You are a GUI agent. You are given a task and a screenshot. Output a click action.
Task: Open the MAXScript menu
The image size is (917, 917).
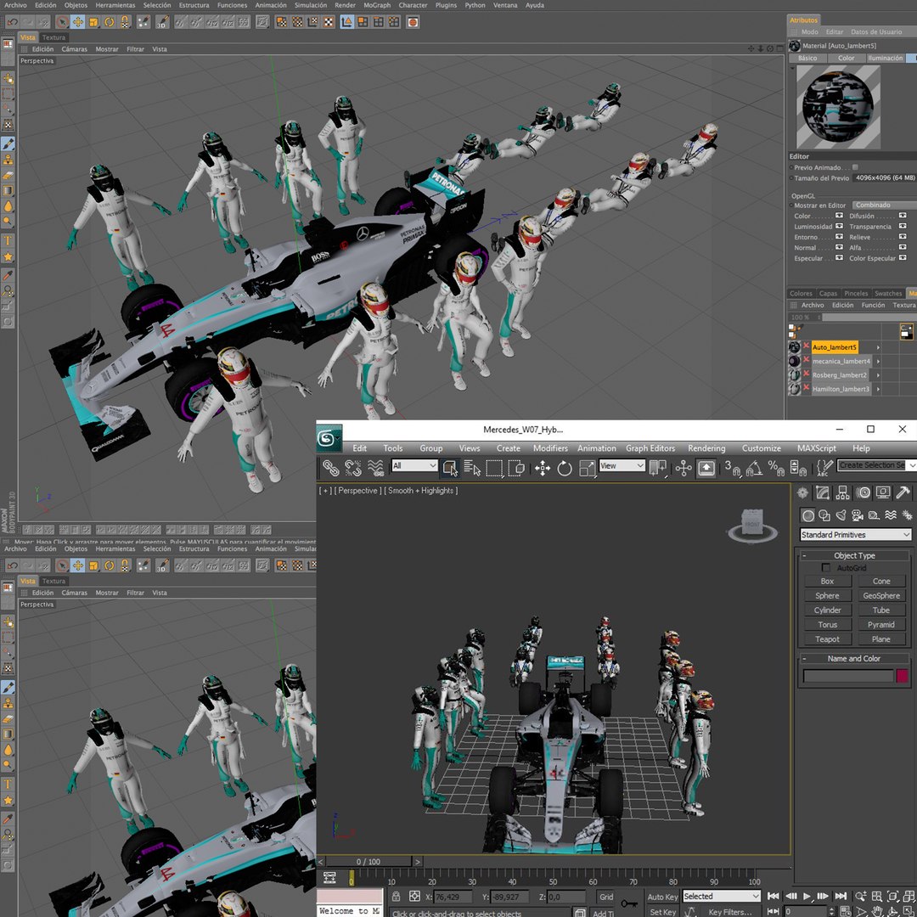tap(817, 448)
